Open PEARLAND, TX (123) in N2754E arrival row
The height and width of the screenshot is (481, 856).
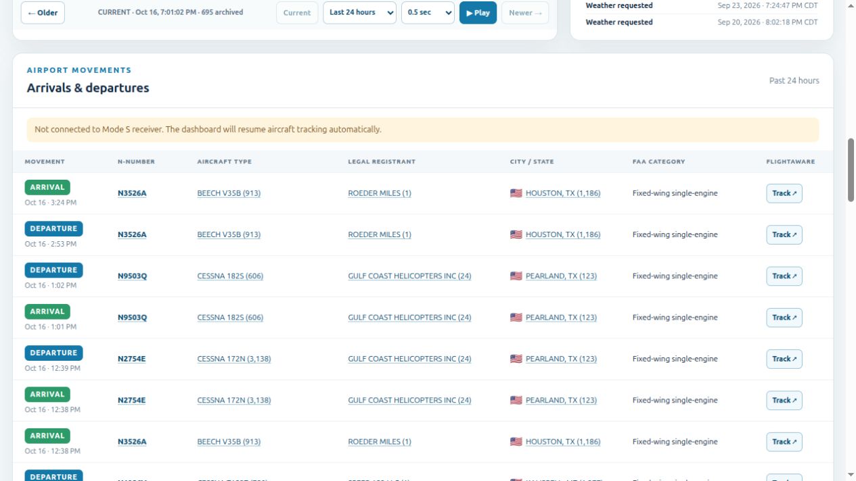click(x=561, y=400)
